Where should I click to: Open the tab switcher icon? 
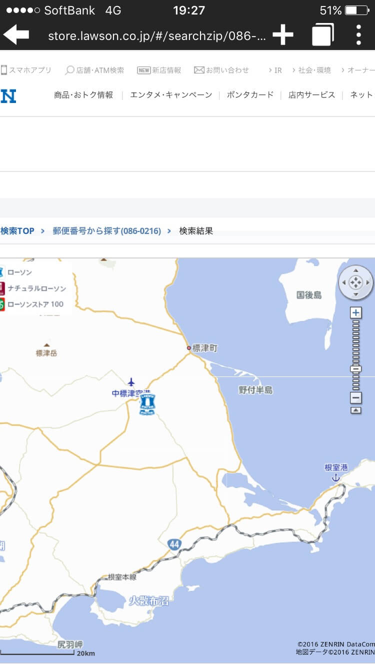coord(322,35)
